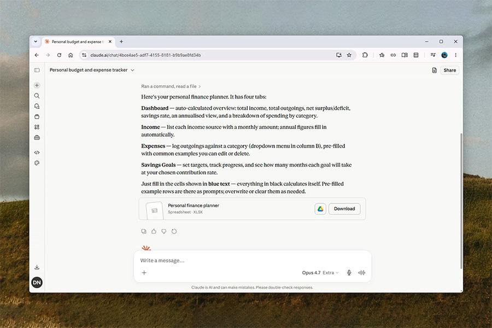
Task: Close the Personal budget browser tab
Action: tap(110, 42)
